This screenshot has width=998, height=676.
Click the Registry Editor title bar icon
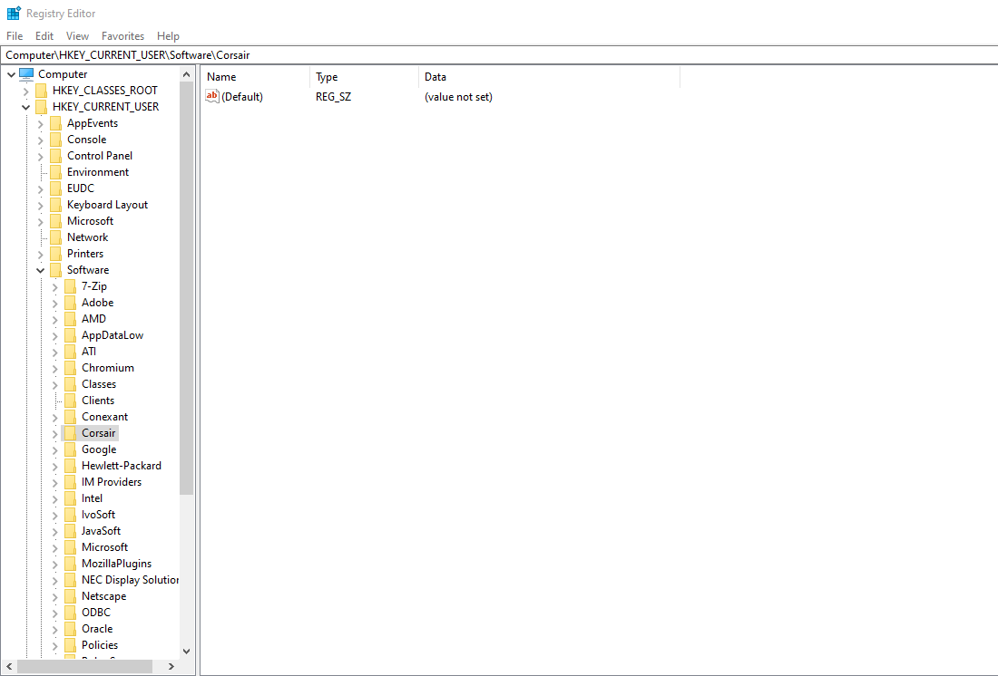(x=12, y=13)
